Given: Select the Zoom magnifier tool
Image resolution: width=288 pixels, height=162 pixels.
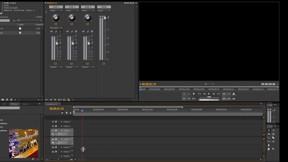Looking at the screenshot, I should (x=273, y=149).
